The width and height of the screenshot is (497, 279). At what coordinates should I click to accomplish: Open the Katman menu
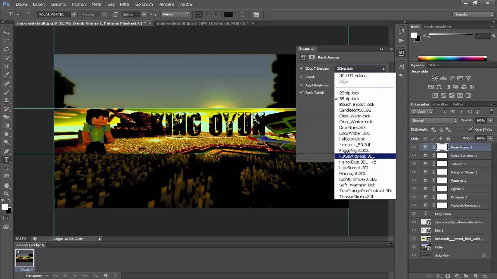79,4
